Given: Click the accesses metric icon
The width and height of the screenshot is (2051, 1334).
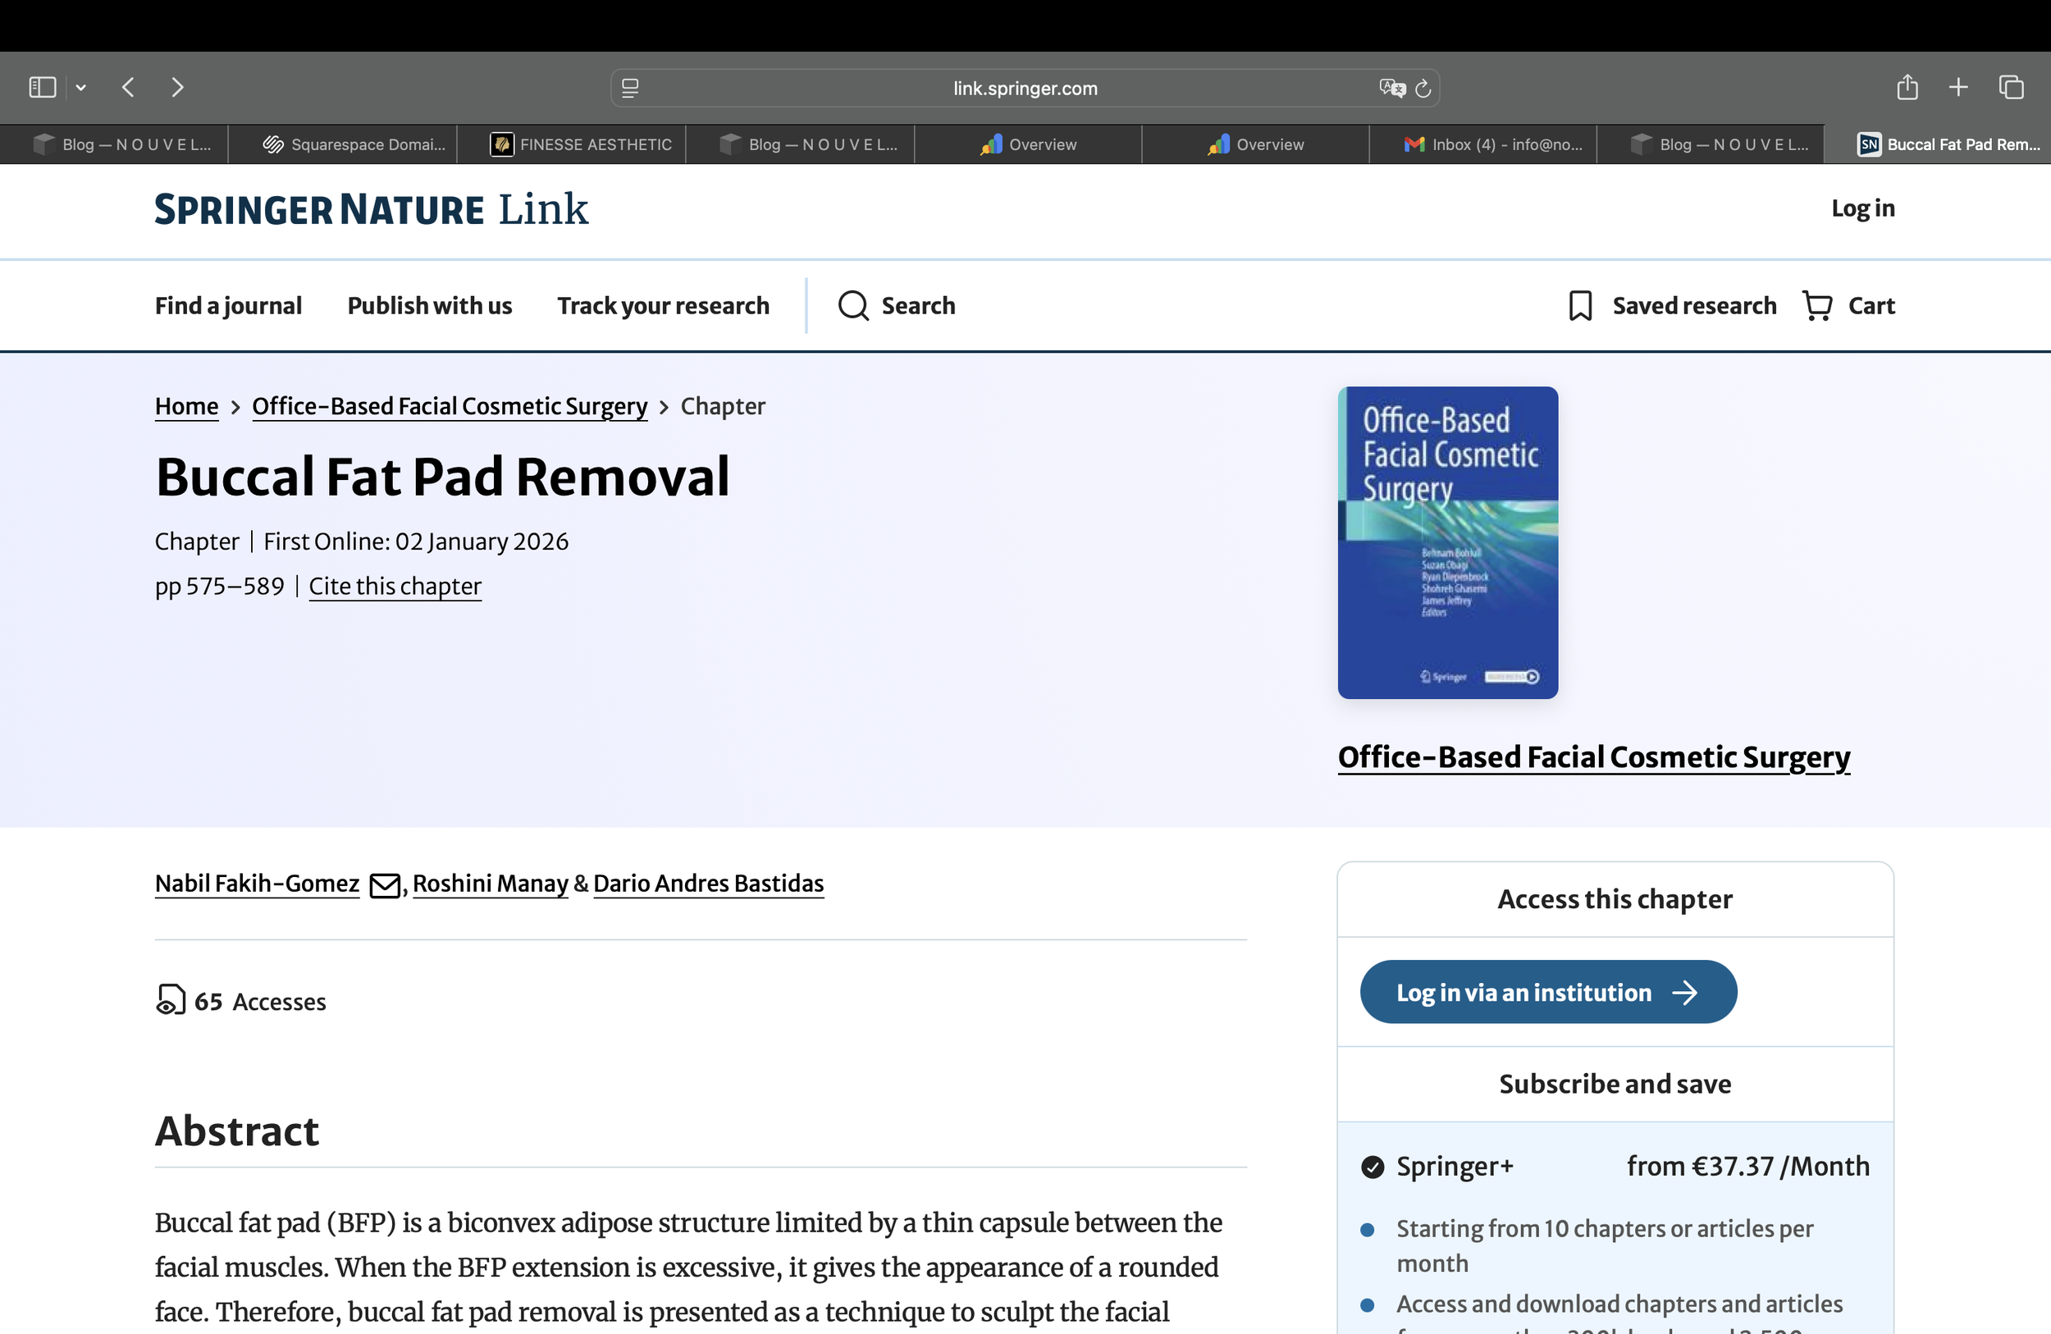Looking at the screenshot, I should pyautogui.click(x=169, y=1001).
